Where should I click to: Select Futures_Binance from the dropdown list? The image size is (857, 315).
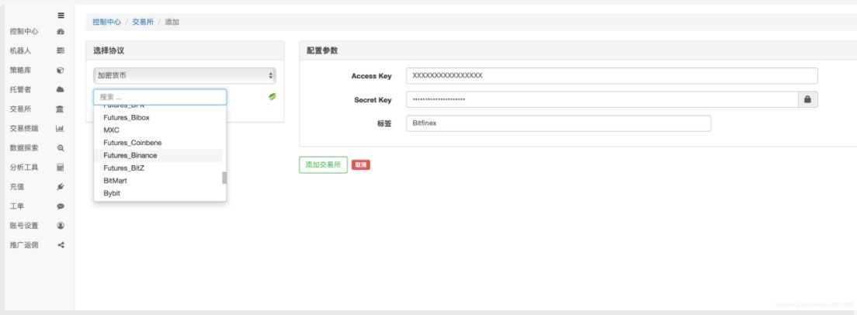tap(158, 156)
